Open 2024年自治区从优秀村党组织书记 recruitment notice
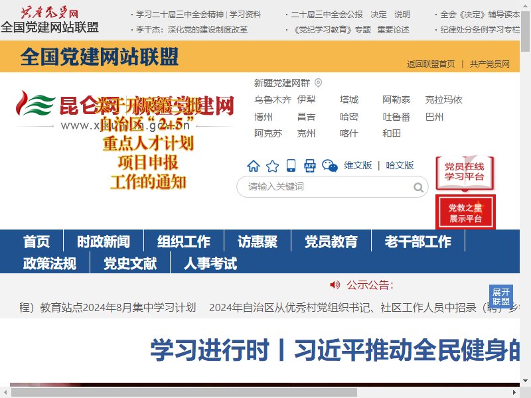The height and width of the screenshot is (398, 531). (x=364, y=307)
